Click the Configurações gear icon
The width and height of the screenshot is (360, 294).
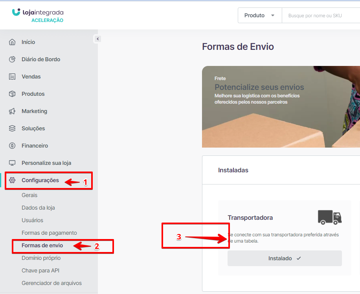(x=12, y=181)
